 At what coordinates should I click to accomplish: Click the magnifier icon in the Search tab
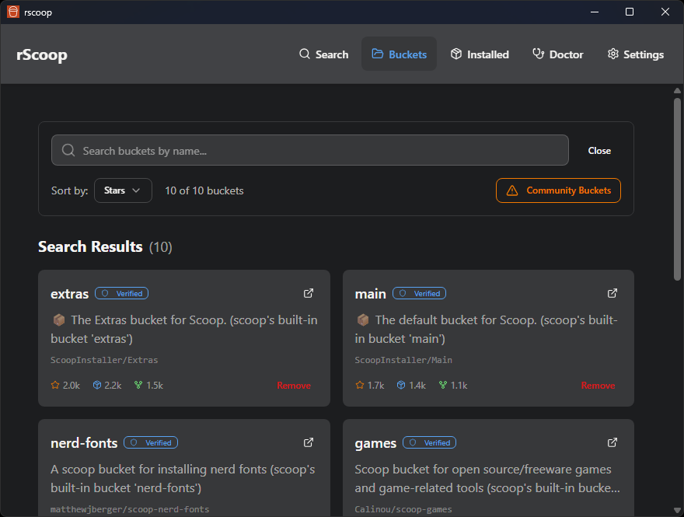(305, 54)
